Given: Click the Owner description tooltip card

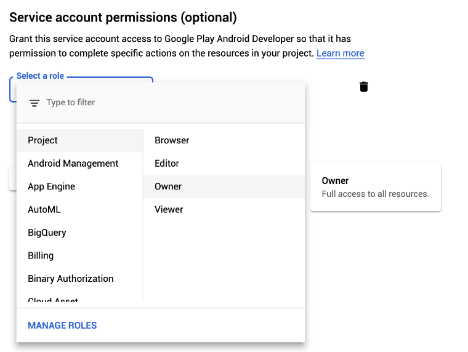Looking at the screenshot, I should (376, 187).
